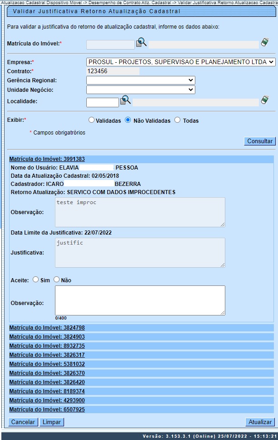278x440 pixels.
Task: Mark Aceite as Sim
Action: [36, 280]
